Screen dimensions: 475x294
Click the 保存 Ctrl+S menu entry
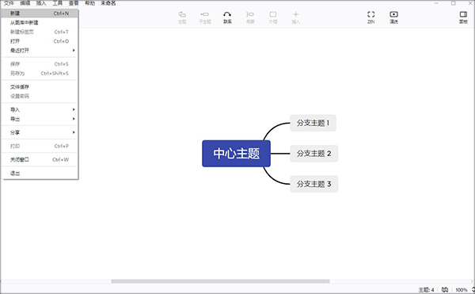(40, 64)
